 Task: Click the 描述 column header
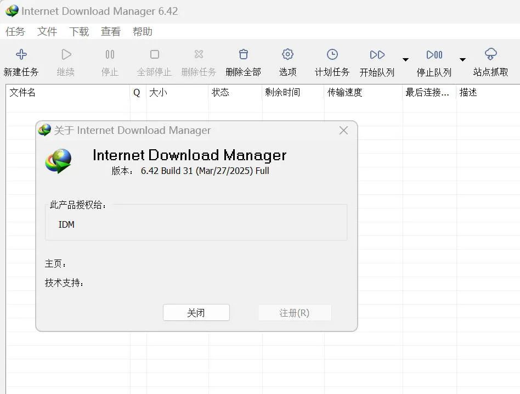click(x=488, y=92)
